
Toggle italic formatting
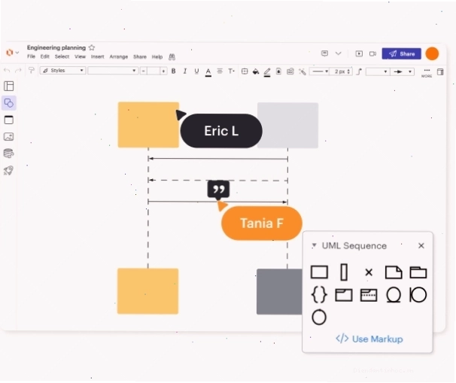point(185,71)
